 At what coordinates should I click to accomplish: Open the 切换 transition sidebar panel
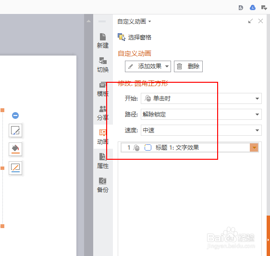click(x=103, y=64)
